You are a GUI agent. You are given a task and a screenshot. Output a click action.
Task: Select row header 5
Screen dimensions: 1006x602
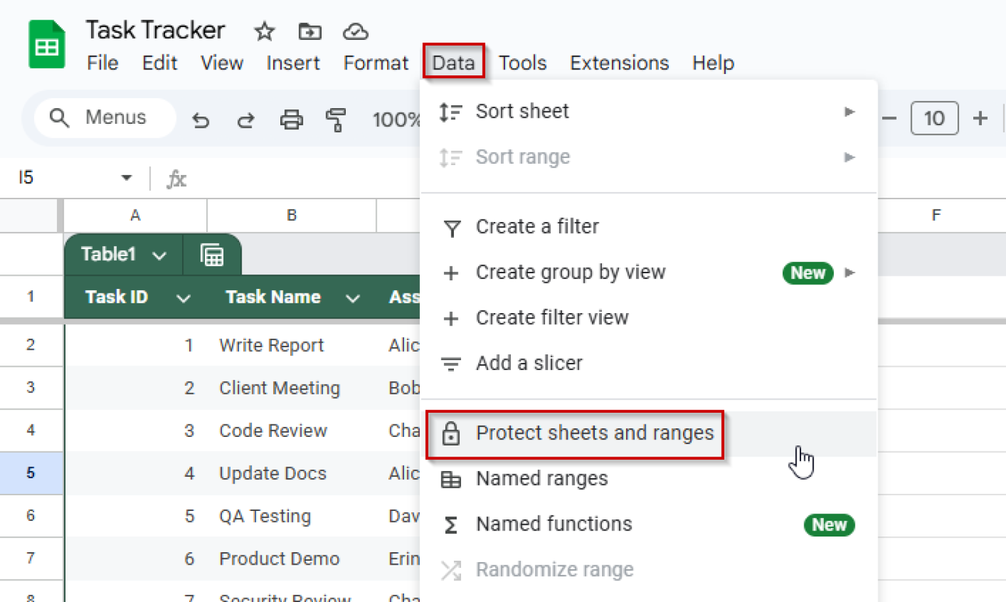pyautogui.click(x=31, y=473)
